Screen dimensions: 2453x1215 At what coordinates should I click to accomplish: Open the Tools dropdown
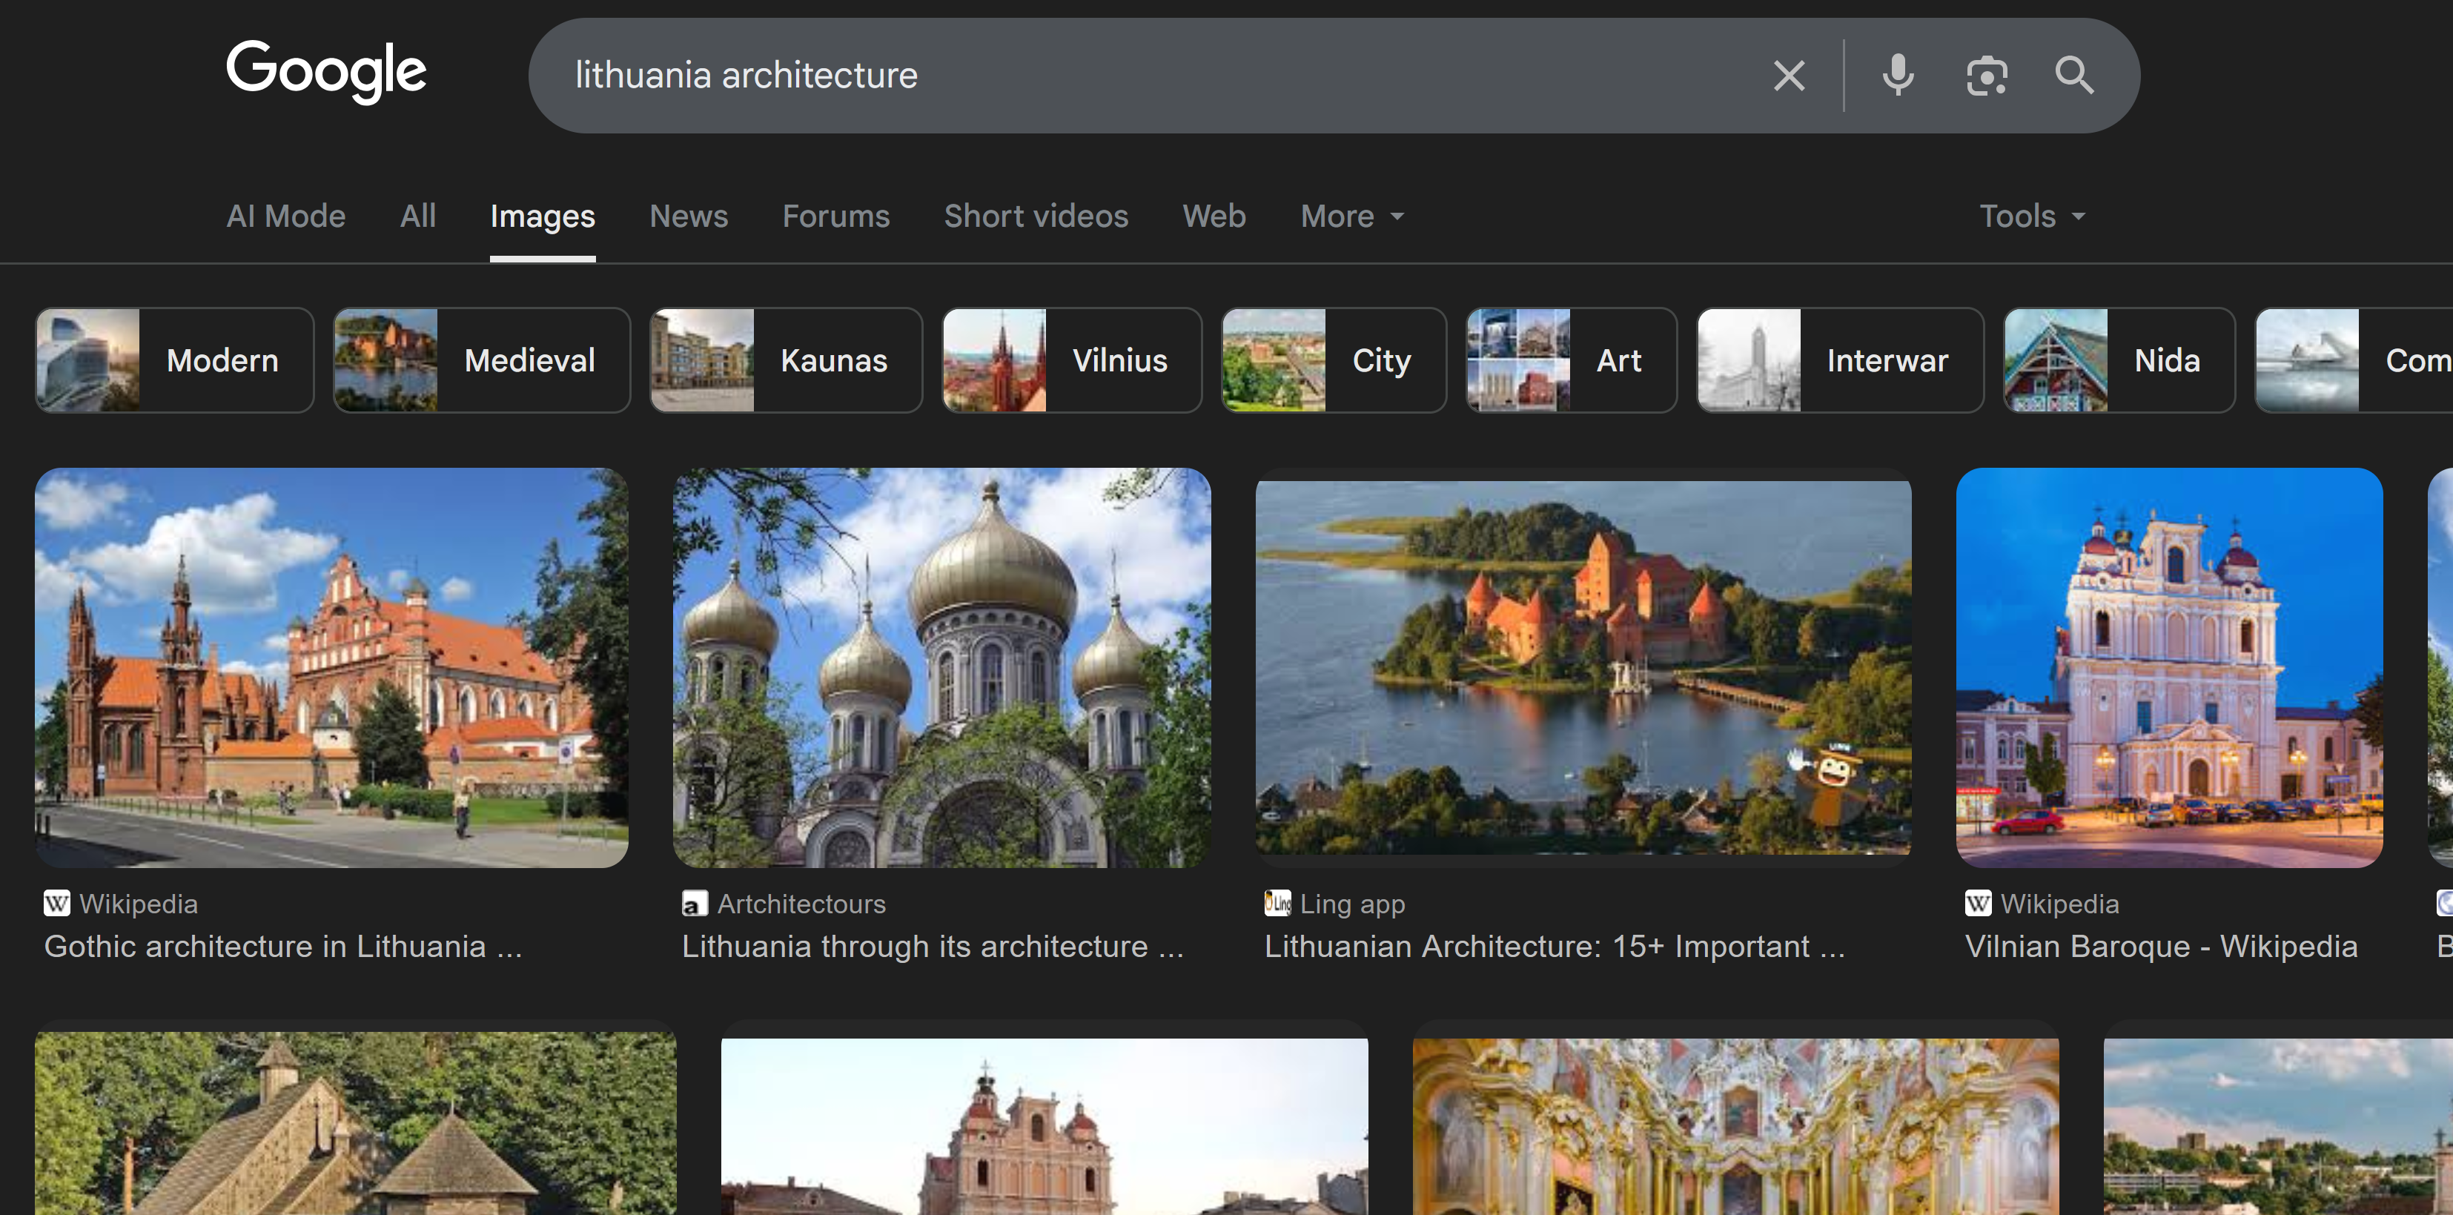(2031, 216)
